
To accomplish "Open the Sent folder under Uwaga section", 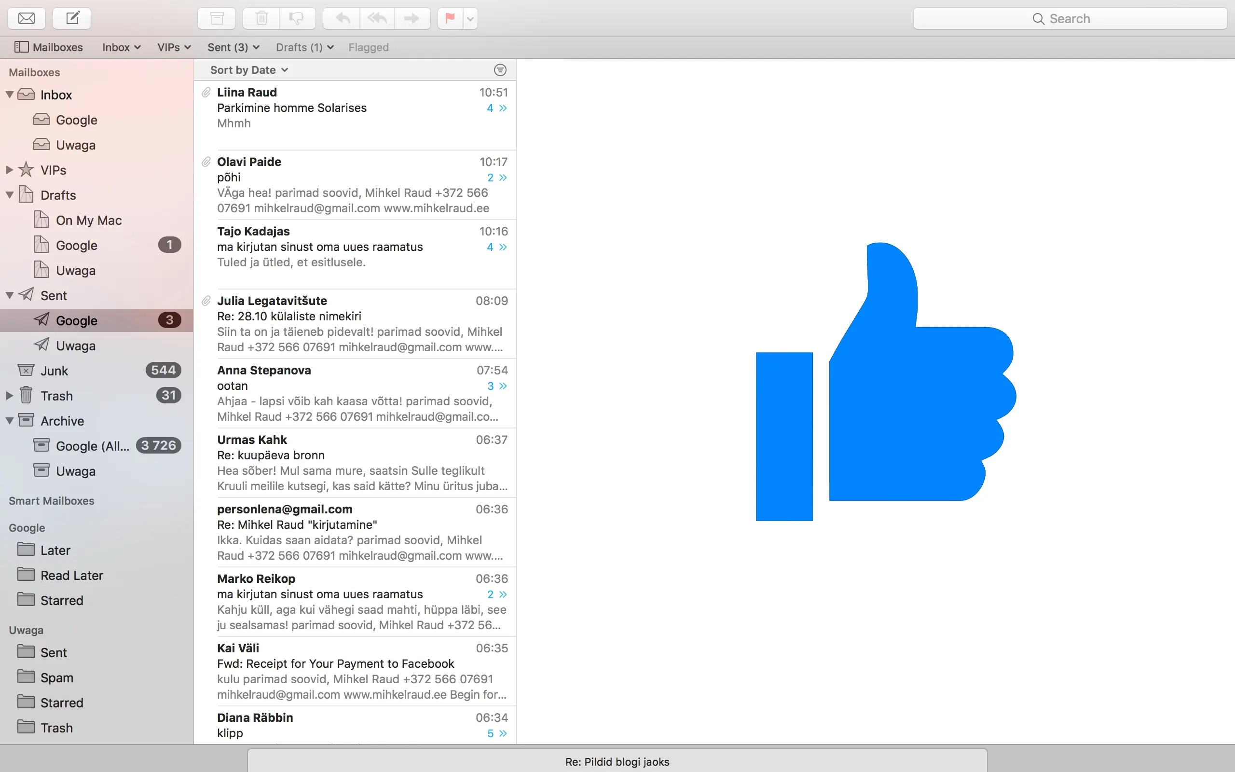I will coord(96,652).
